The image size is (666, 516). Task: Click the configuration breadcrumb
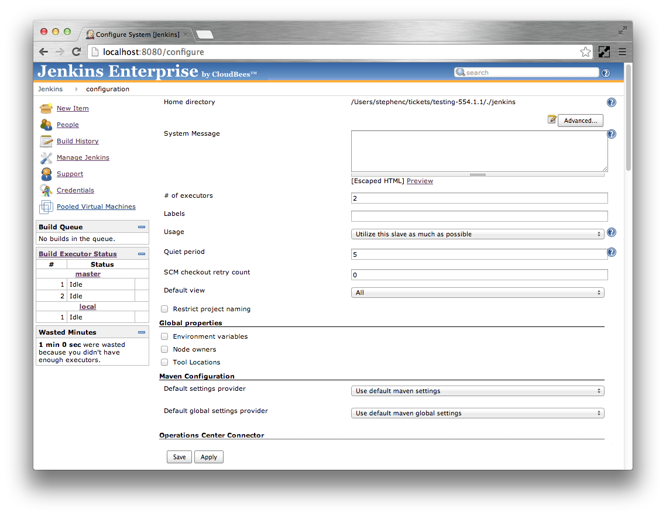point(108,89)
